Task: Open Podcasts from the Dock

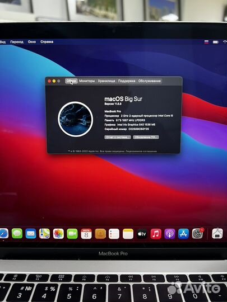Action: (170, 234)
